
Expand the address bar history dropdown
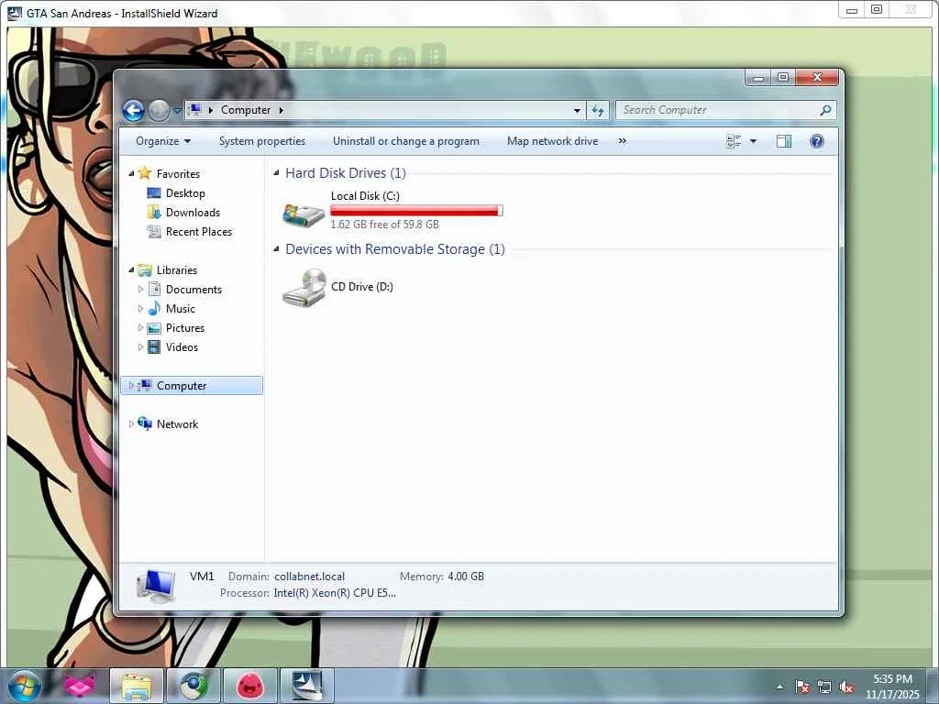pyautogui.click(x=577, y=110)
